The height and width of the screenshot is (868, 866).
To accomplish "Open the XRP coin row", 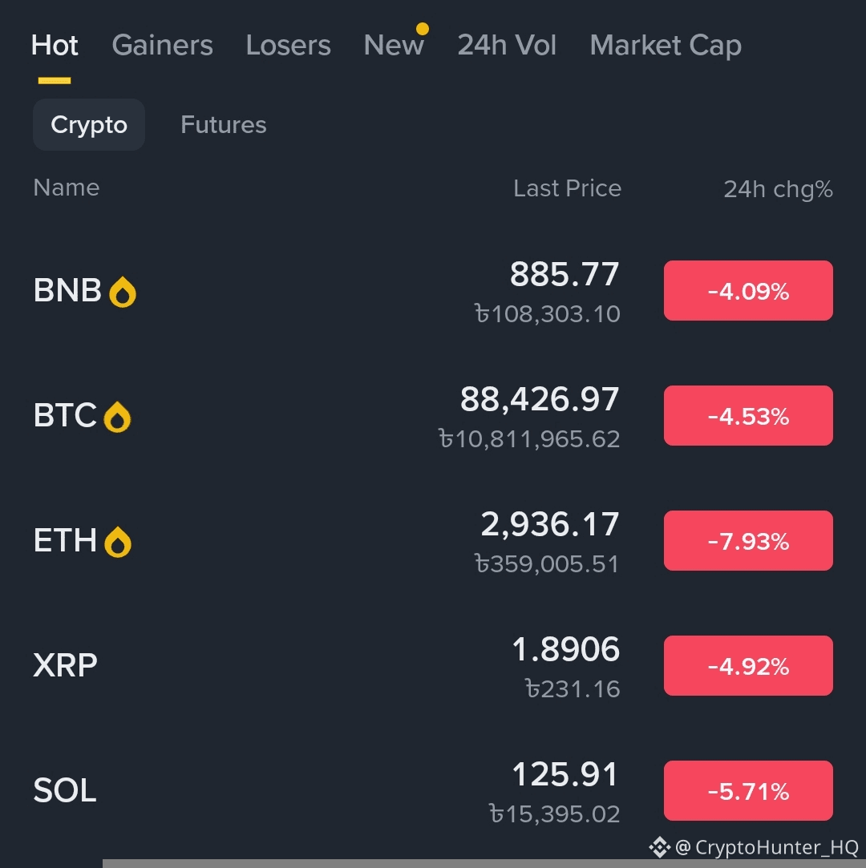I will click(321, 666).
